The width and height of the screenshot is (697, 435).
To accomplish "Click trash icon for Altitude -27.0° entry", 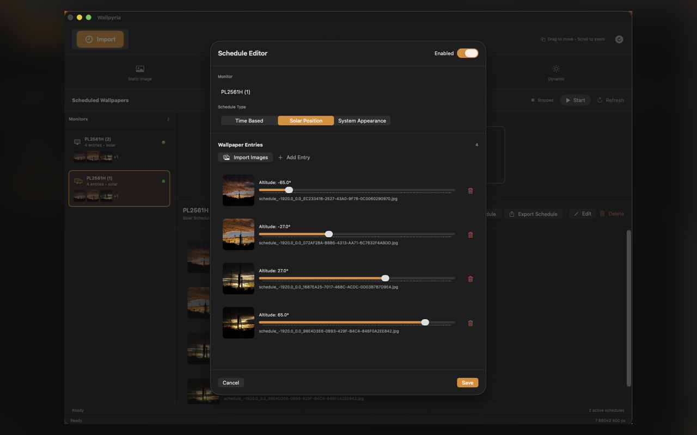I will [x=470, y=235].
